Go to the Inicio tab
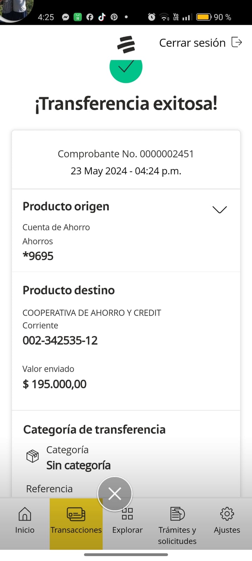The width and height of the screenshot is (252, 561). click(x=24, y=521)
